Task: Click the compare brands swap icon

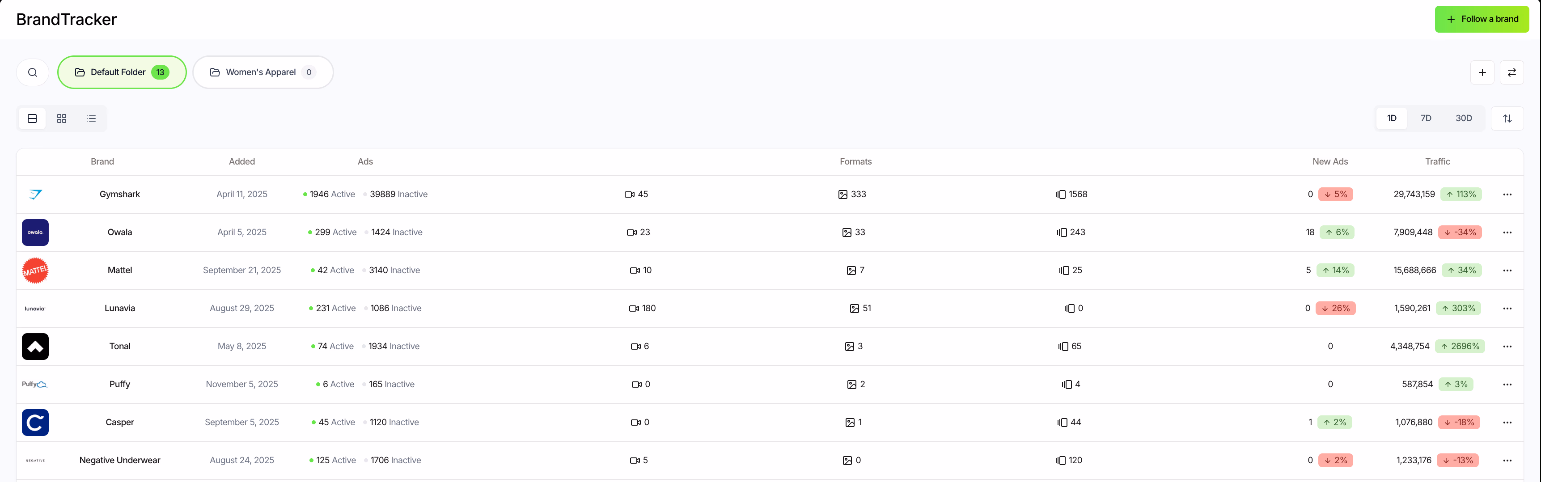Action: (1511, 72)
